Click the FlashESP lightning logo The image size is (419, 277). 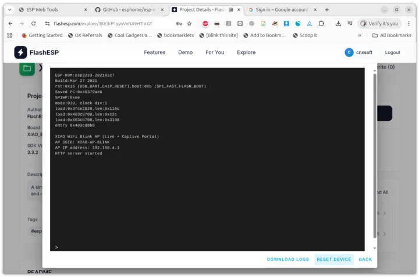20,52
